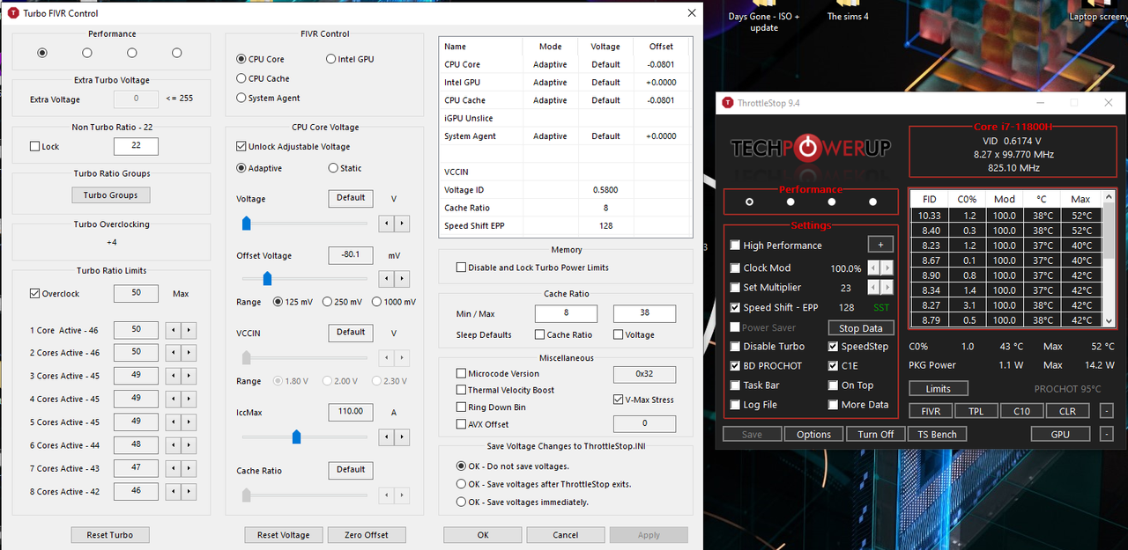The image size is (1128, 550).
Task: Toggle the V-Max Stress checkbox
Action: (x=619, y=400)
